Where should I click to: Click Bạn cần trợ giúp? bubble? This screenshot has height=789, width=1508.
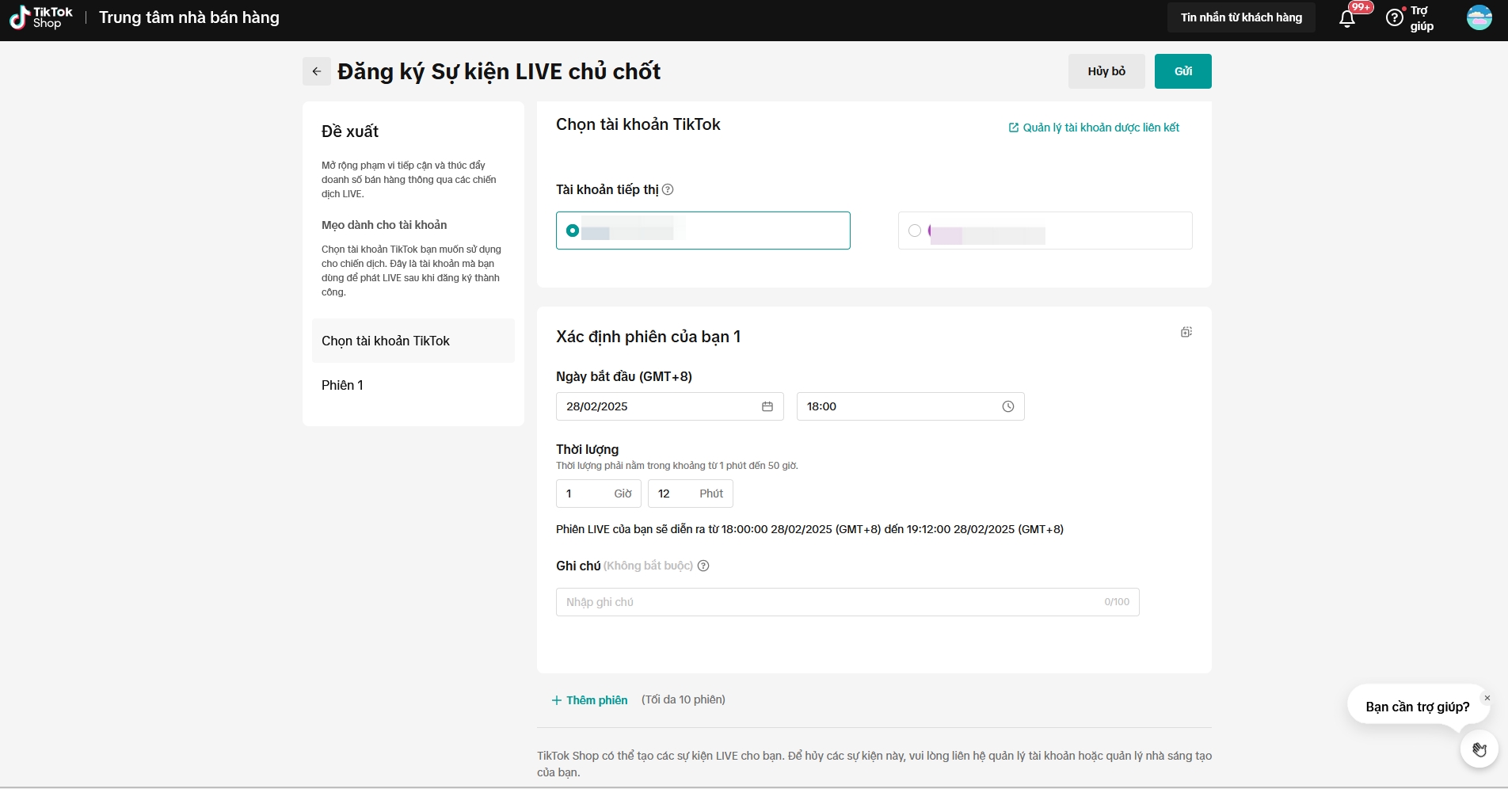pyautogui.click(x=1418, y=707)
